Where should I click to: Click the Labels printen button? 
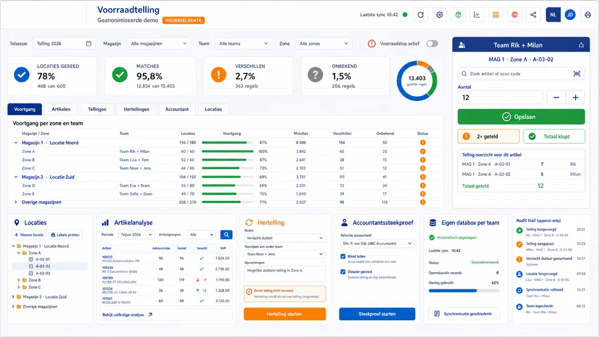point(66,235)
